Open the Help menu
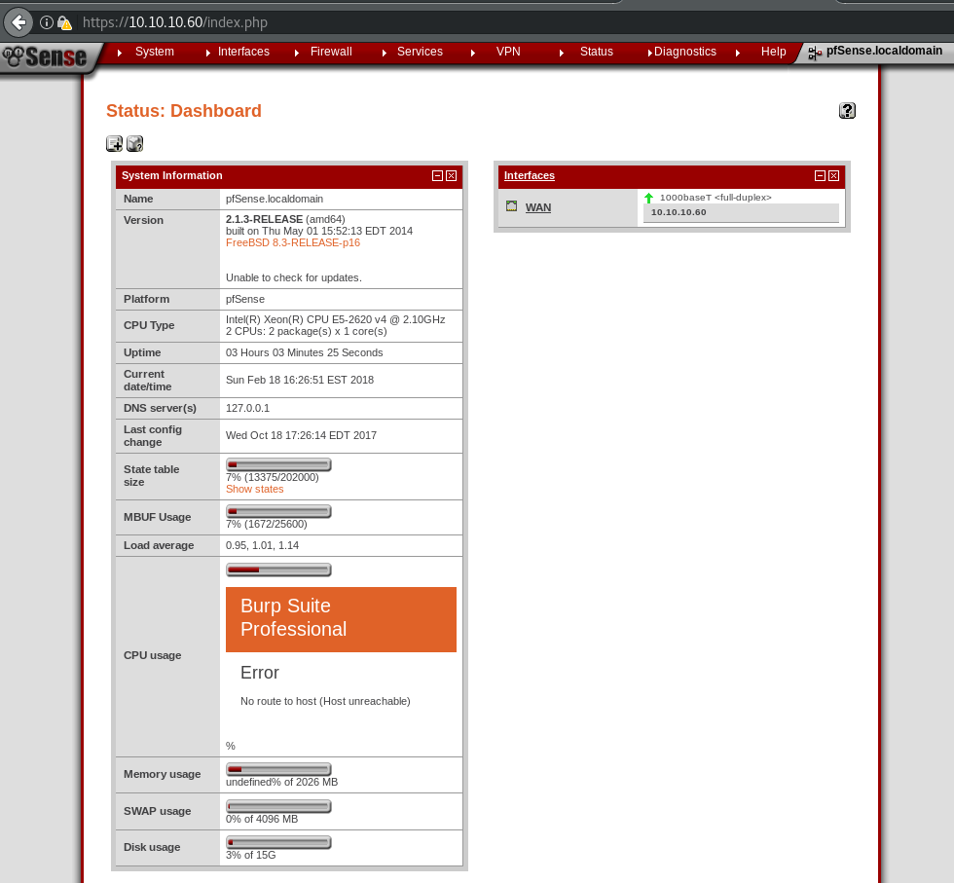The image size is (954, 883). pos(773,52)
